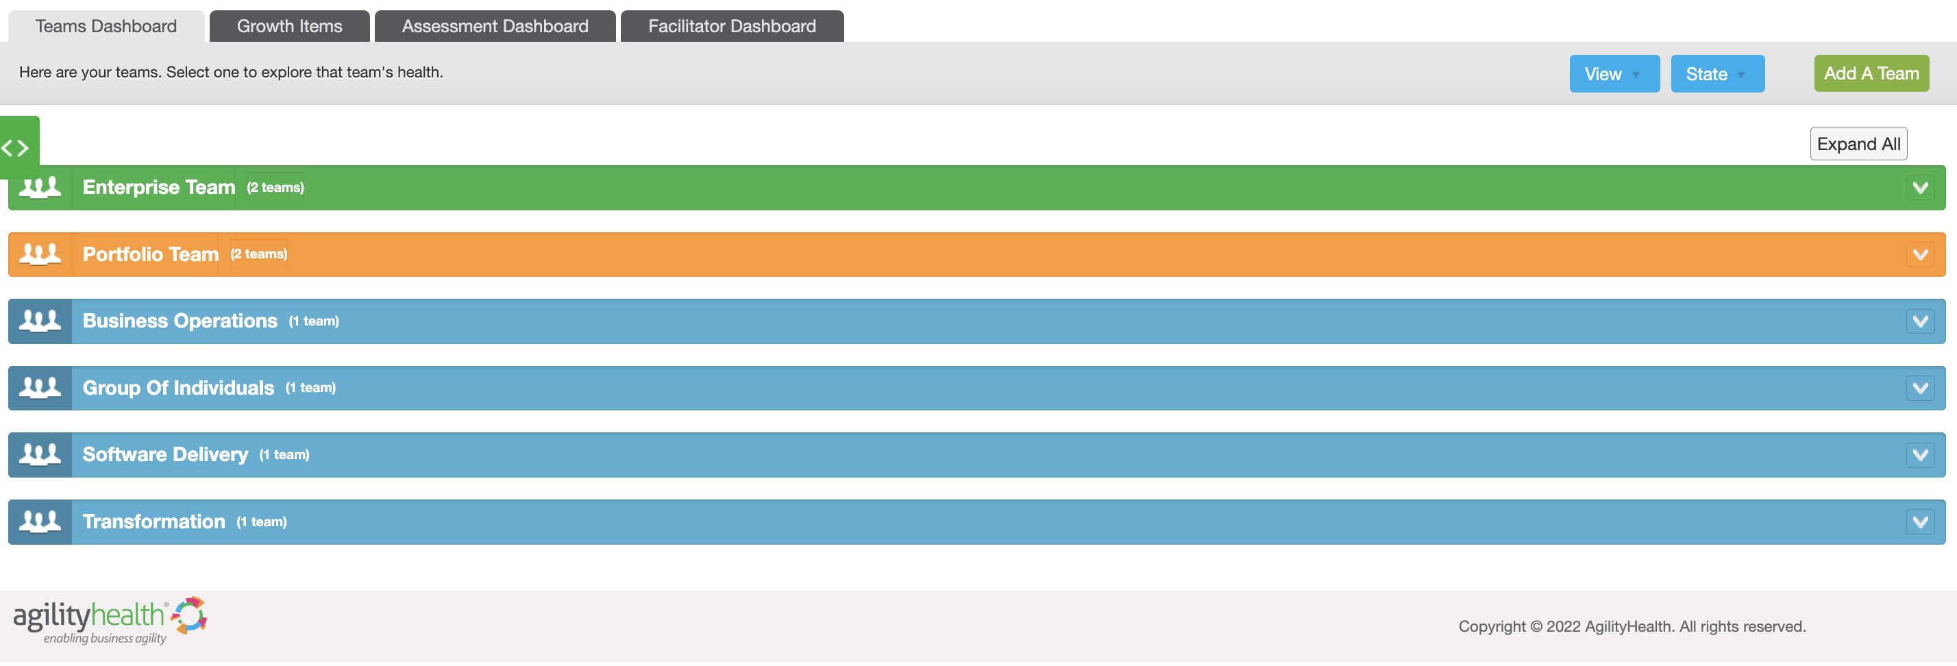This screenshot has height=666, width=1957.
Task: Open the Assessment Dashboard tab
Action: (x=495, y=26)
